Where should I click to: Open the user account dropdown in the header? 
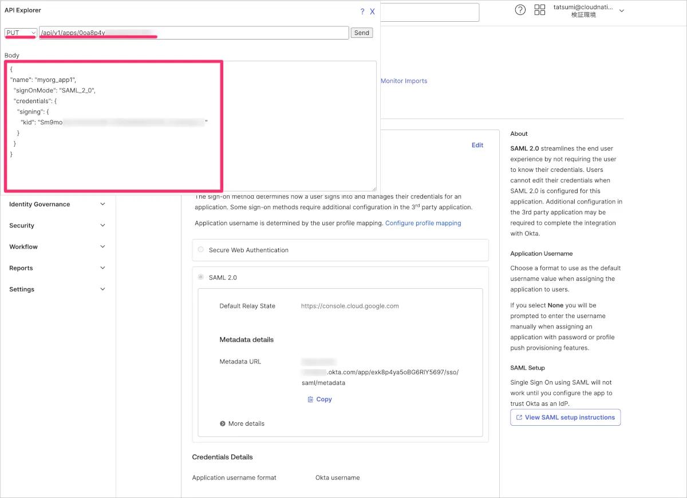point(622,10)
